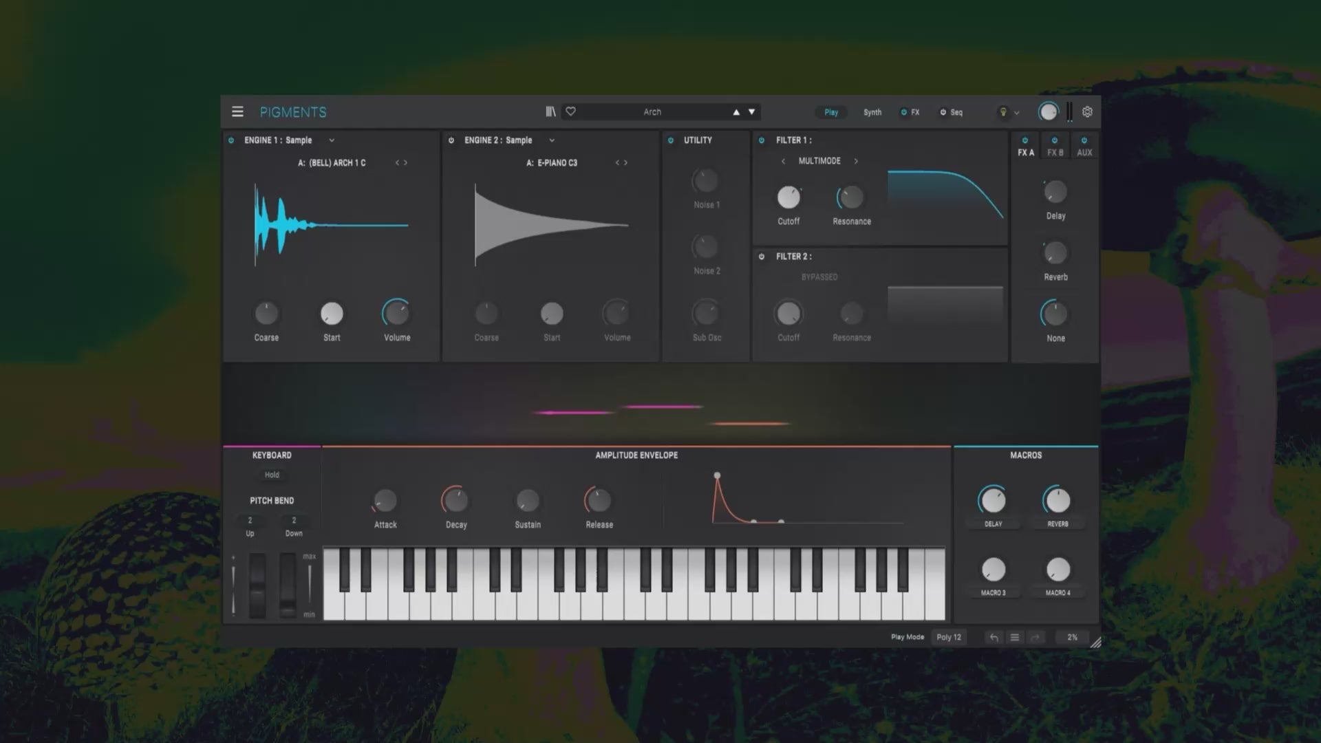The height and width of the screenshot is (743, 1321).
Task: Click the Filter 1 Cutoff knob
Action: pyautogui.click(x=788, y=197)
